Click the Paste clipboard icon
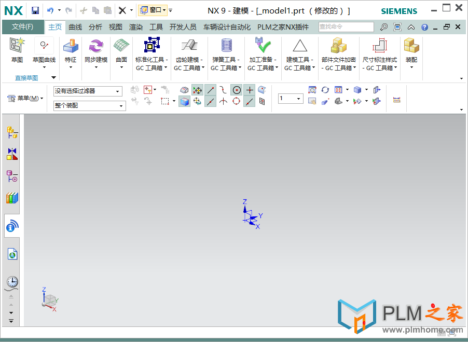This screenshot has width=468, height=342. 107,11
